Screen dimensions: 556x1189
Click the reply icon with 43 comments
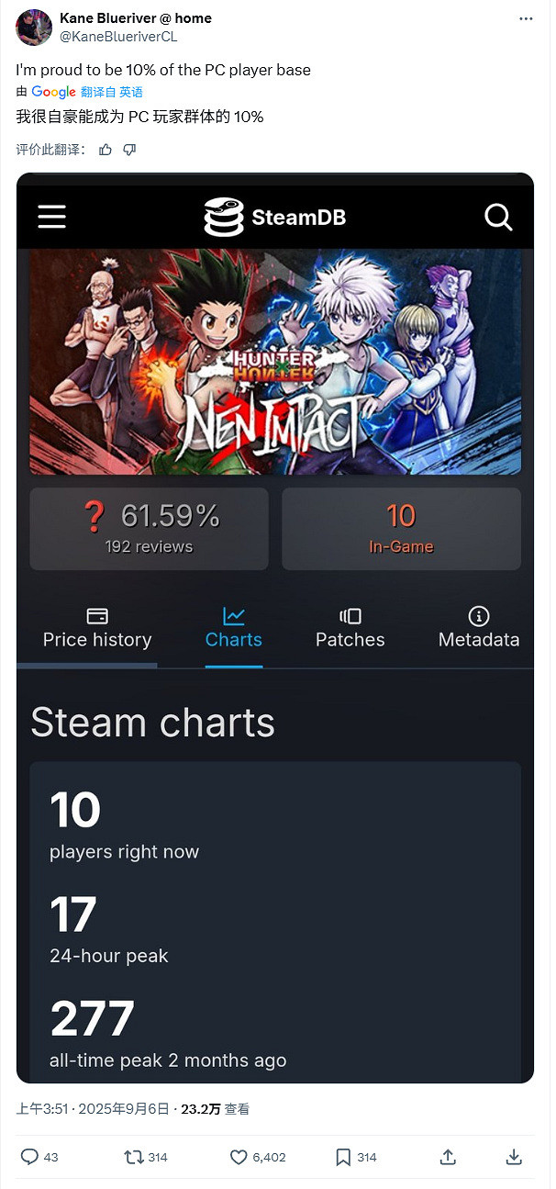(x=30, y=1157)
